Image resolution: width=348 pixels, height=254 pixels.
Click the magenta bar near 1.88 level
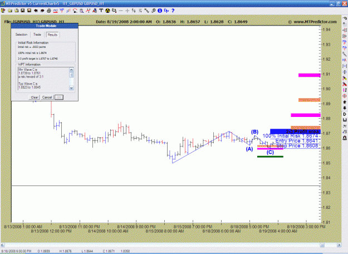(x=306, y=115)
